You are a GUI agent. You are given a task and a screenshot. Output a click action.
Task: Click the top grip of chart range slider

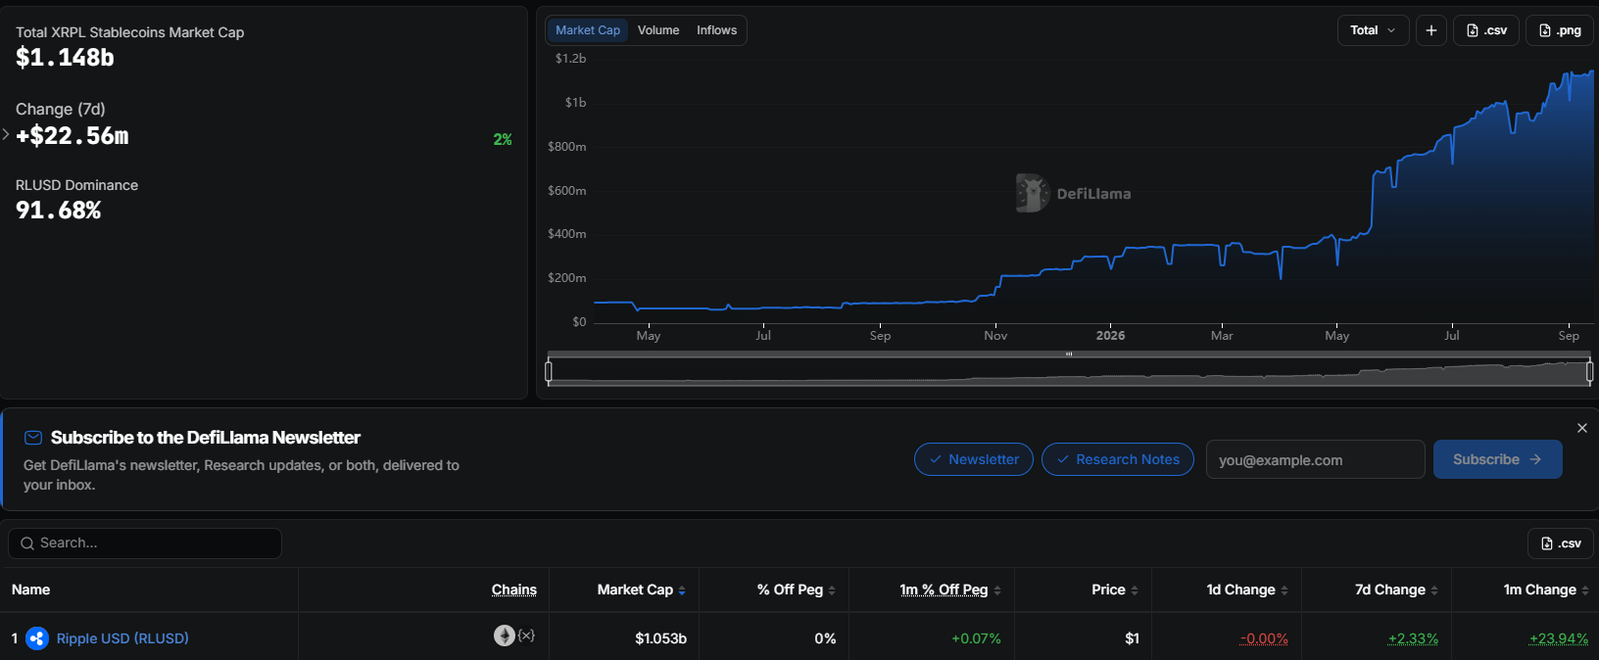coord(1069,354)
